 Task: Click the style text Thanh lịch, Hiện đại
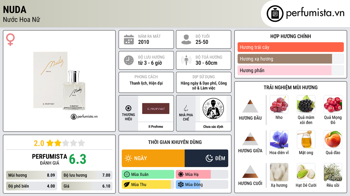point(146,83)
